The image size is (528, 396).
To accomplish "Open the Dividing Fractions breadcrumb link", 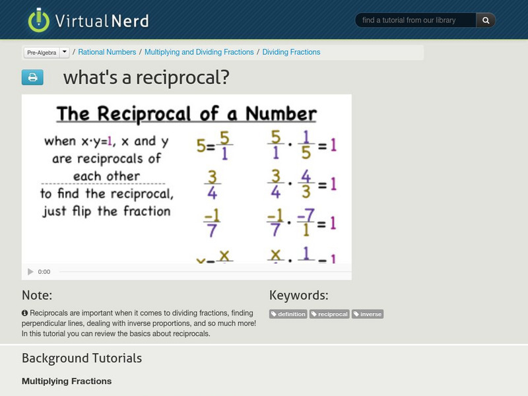I will (x=292, y=51).
